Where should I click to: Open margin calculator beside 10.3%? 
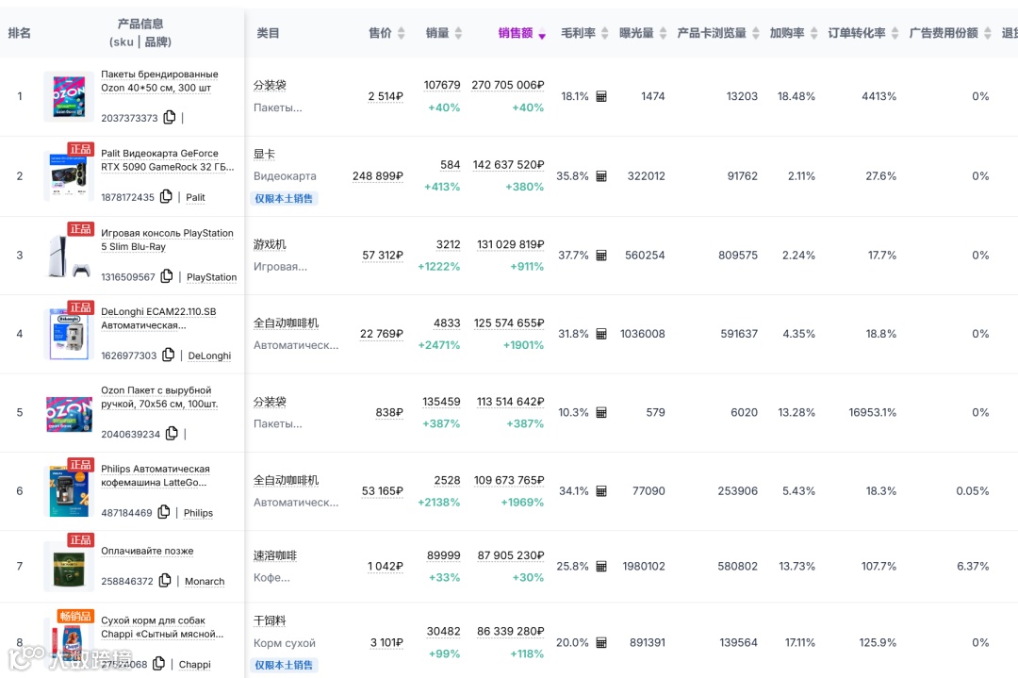[601, 412]
